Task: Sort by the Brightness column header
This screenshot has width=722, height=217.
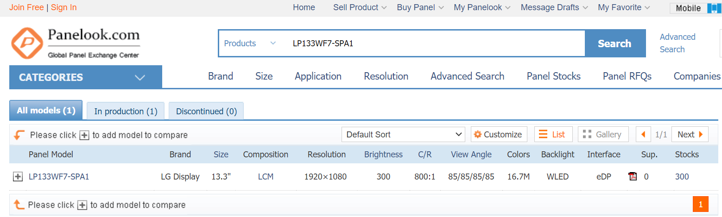Action: tap(383, 155)
